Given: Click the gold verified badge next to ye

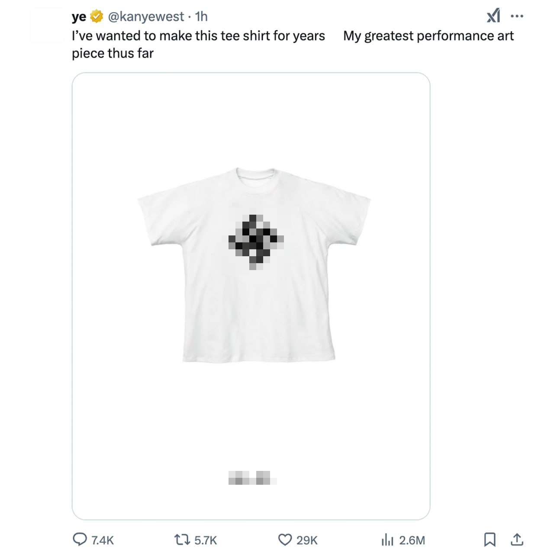Looking at the screenshot, I should click(97, 16).
